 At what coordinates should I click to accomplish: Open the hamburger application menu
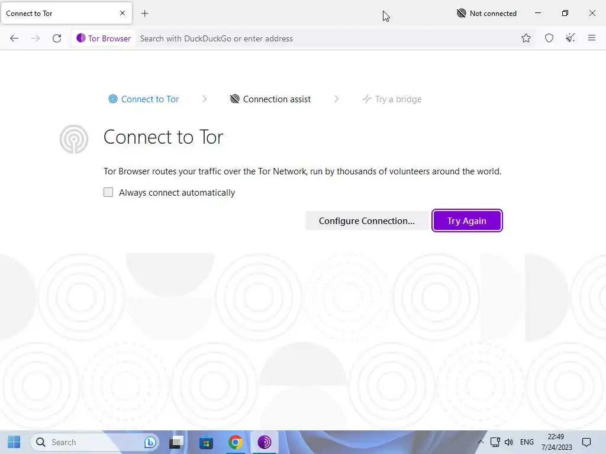(591, 38)
